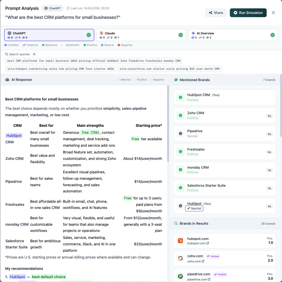Click the 3x mention count on monday CRM
Screen dimensions: 282x282
click(269, 170)
